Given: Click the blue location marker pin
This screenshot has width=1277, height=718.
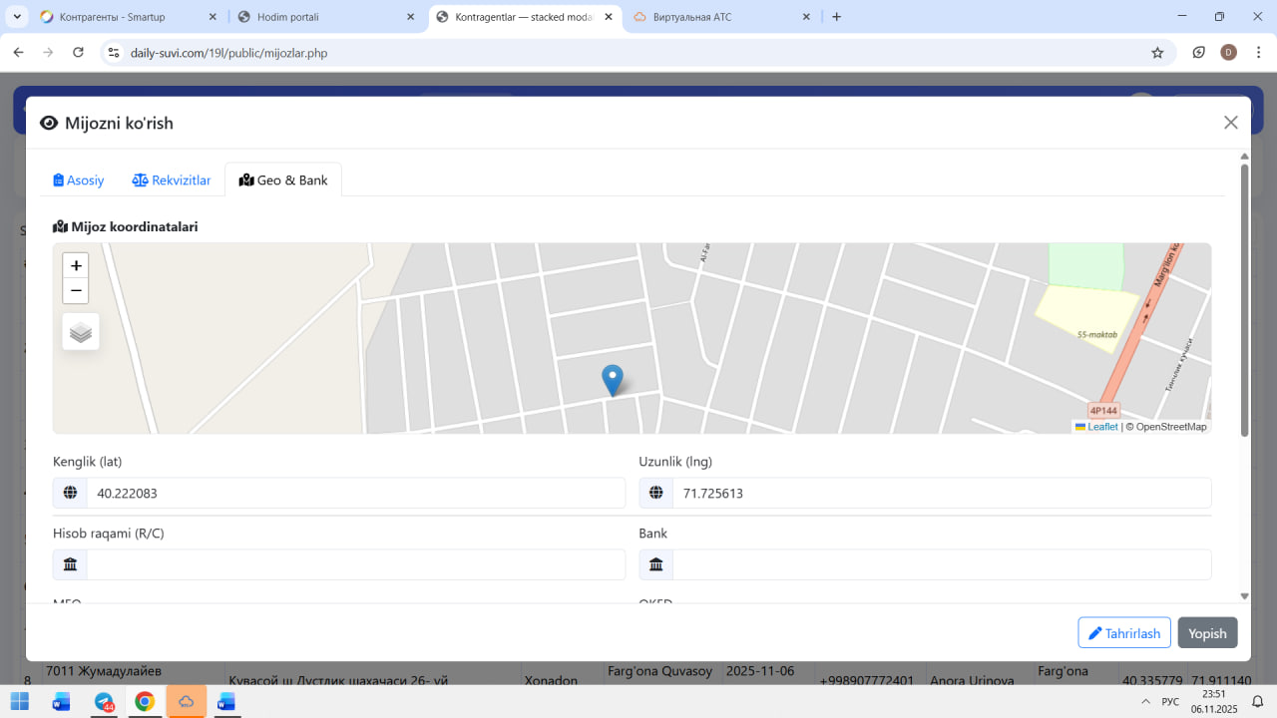Looking at the screenshot, I should [x=613, y=380].
